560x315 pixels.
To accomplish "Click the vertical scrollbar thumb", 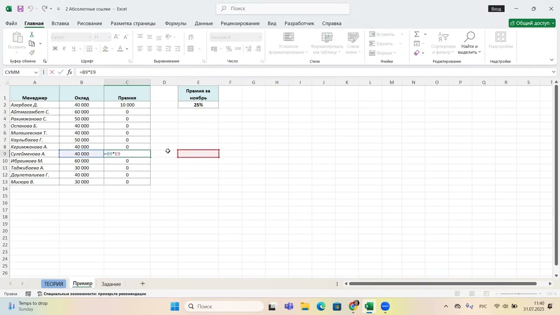I will click(x=556, y=175).
